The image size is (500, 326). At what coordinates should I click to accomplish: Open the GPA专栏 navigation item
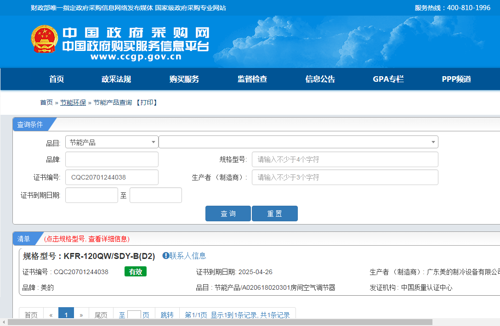(x=388, y=79)
